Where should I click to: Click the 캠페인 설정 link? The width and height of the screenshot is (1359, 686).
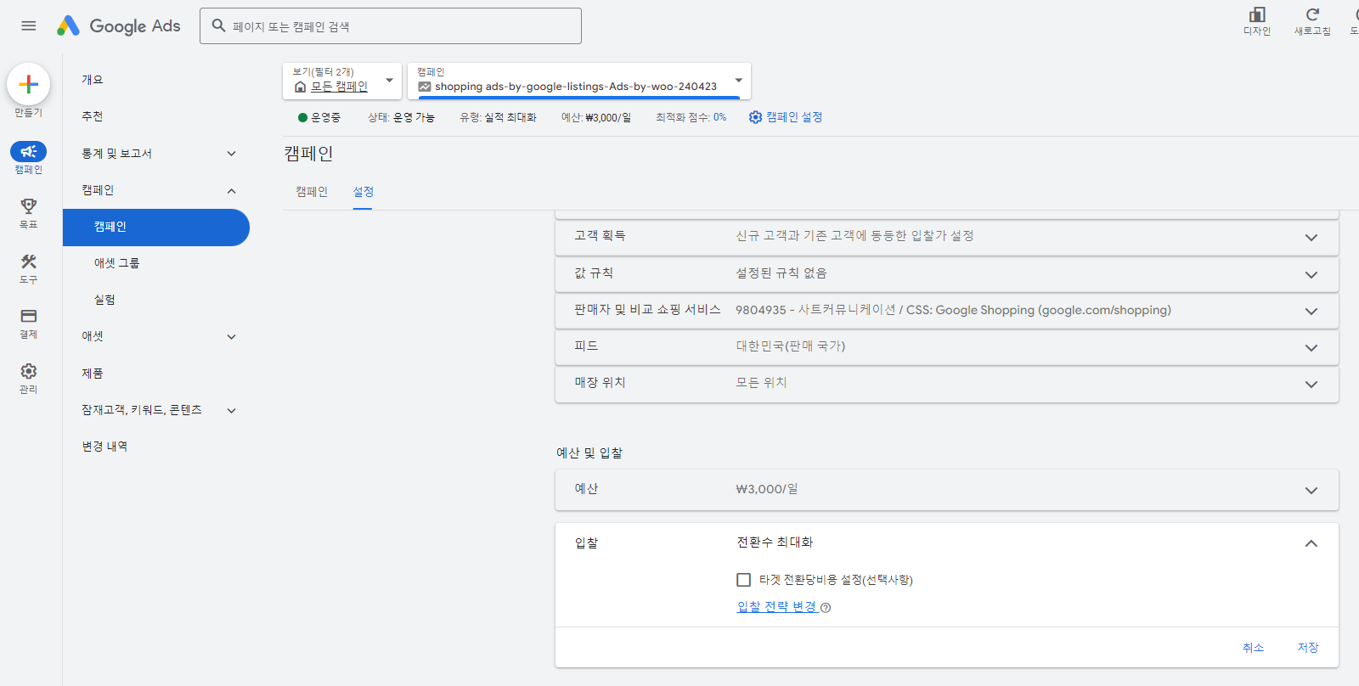tap(794, 117)
